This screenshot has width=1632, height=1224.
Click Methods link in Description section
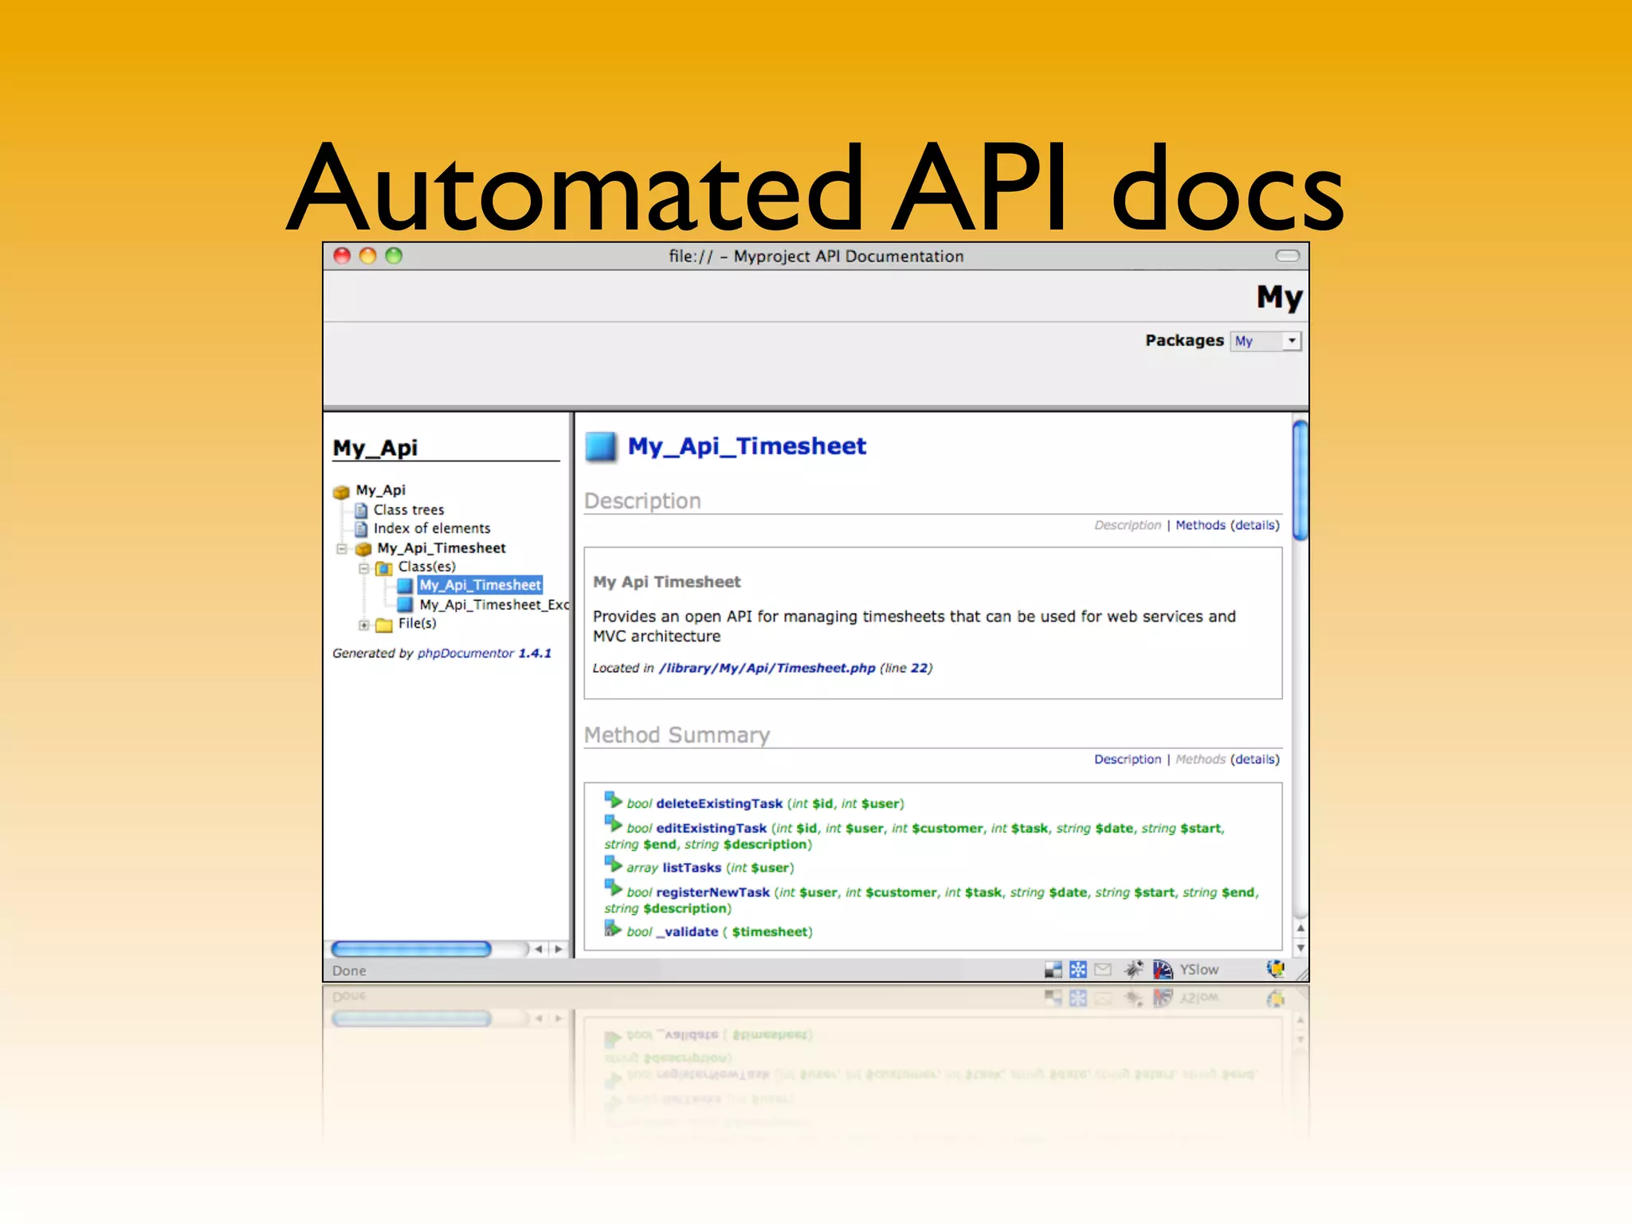1200,525
